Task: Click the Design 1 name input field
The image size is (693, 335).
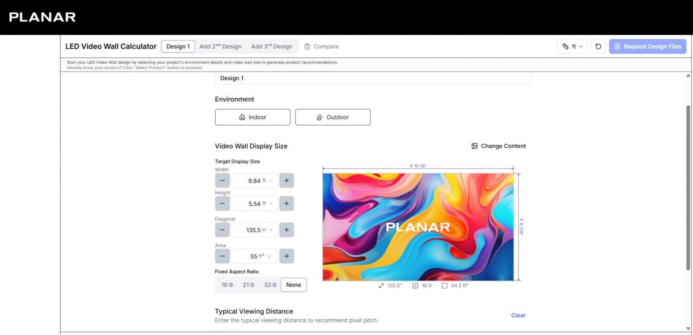Action: point(373,78)
